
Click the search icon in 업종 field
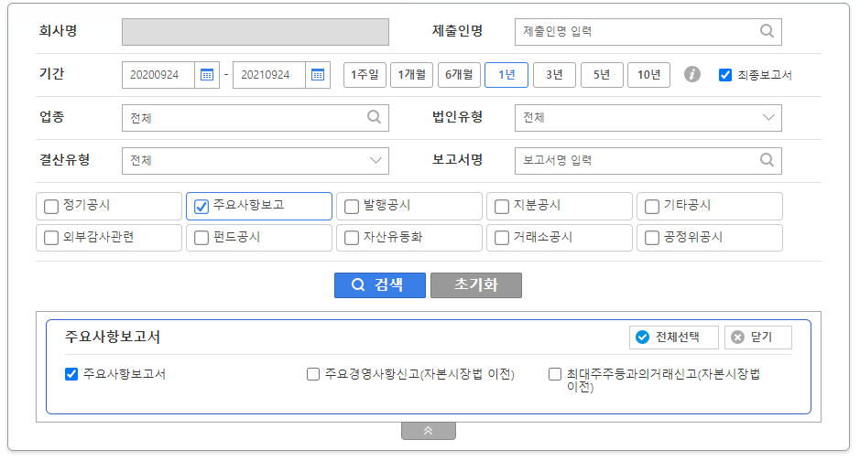click(374, 117)
